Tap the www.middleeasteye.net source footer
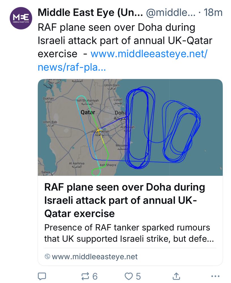This screenshot has width=231, height=283. point(95,257)
